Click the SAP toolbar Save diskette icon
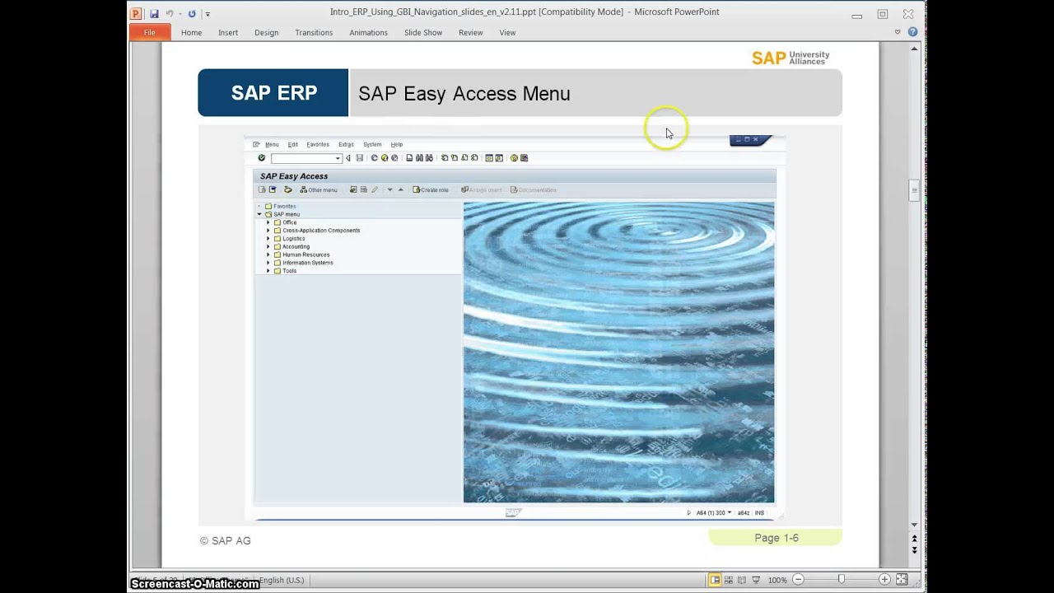This screenshot has height=593, width=1054. pyautogui.click(x=359, y=158)
